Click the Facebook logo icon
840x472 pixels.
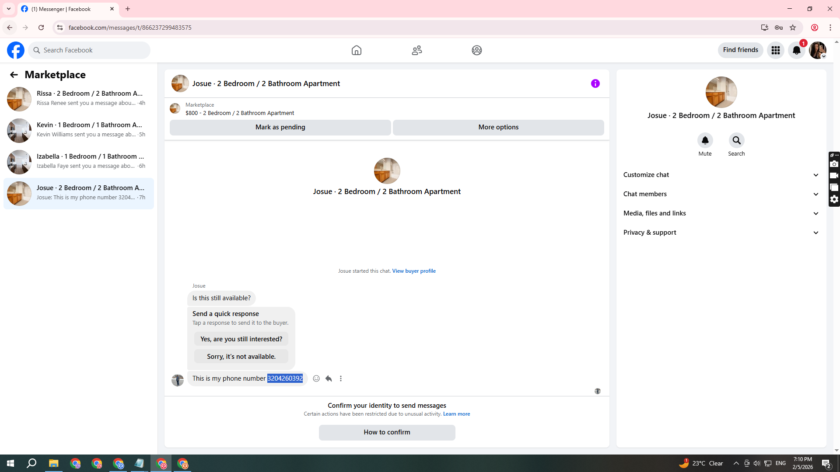[x=16, y=50]
